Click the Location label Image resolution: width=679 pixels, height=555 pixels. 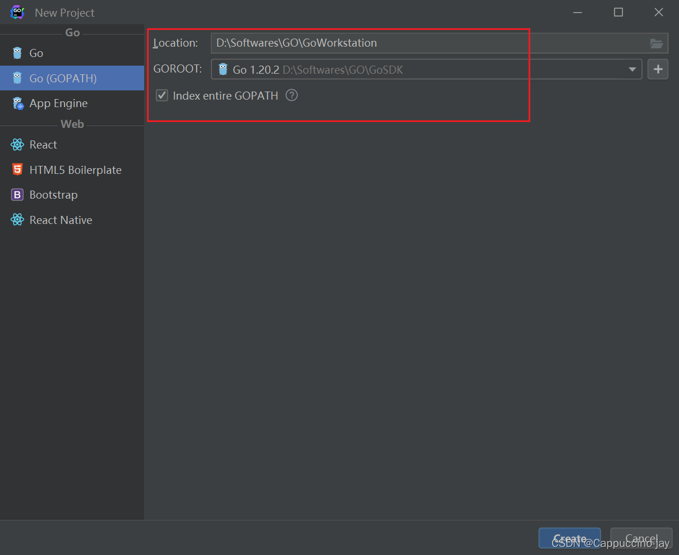175,43
